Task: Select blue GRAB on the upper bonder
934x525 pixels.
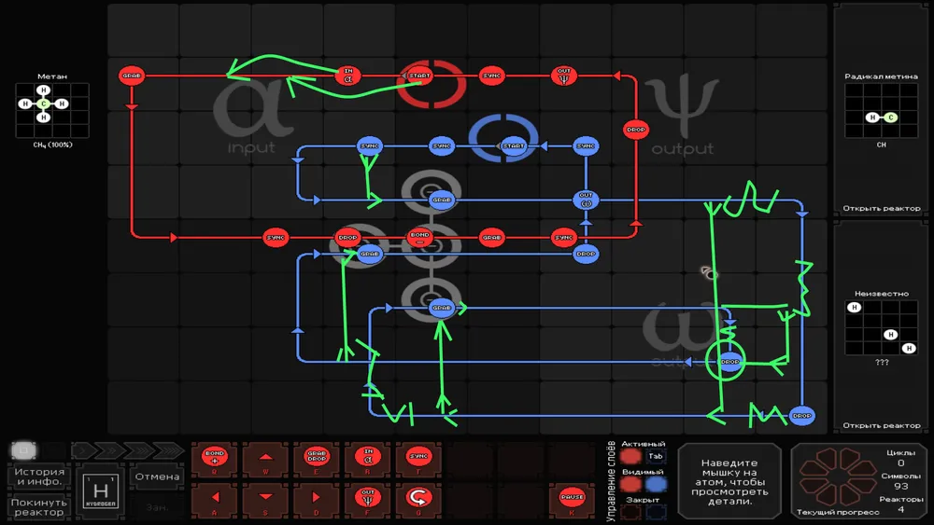Action: (x=442, y=200)
